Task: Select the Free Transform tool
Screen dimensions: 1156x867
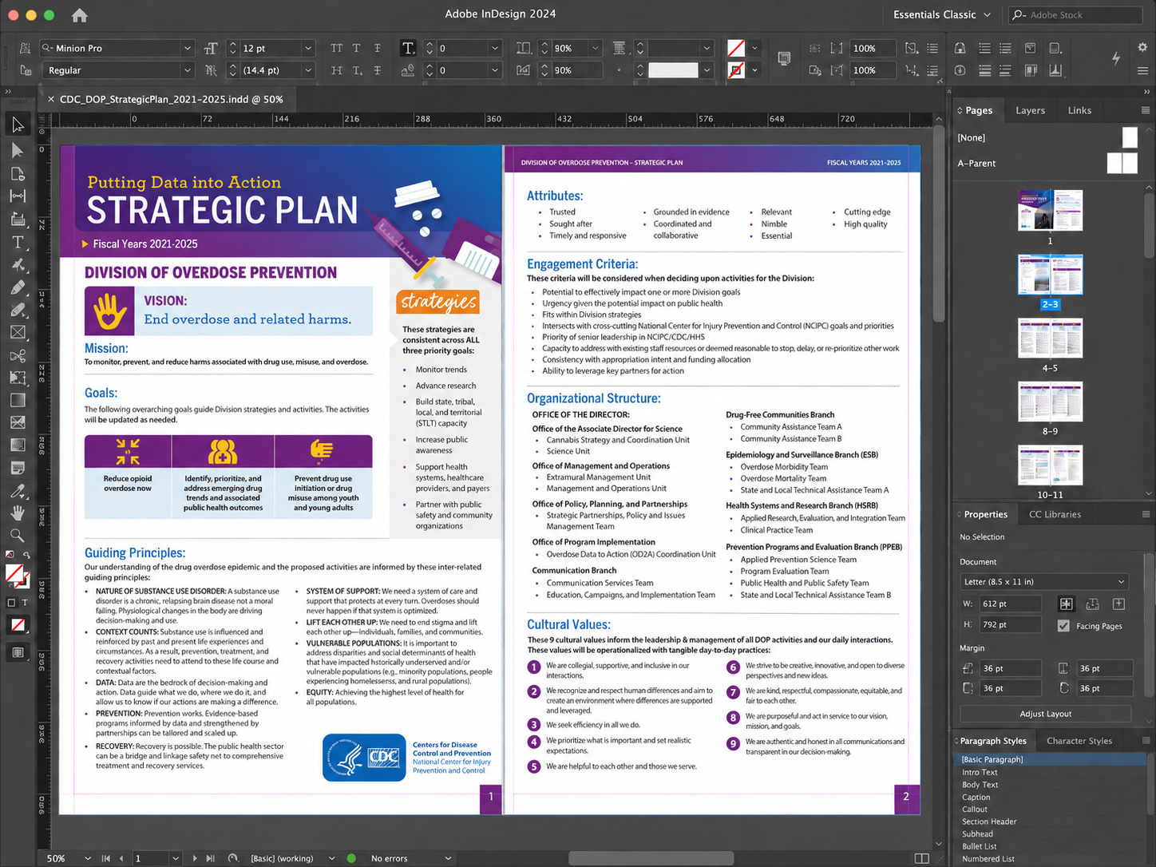Action: (18, 378)
